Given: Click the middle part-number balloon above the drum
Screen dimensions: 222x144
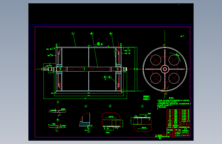Looking at the screenshot, I should tap(92, 34).
